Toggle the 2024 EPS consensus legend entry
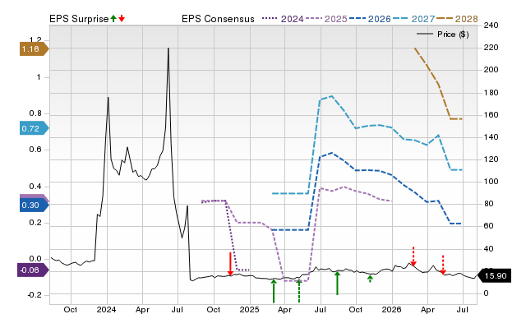 tap(283, 19)
